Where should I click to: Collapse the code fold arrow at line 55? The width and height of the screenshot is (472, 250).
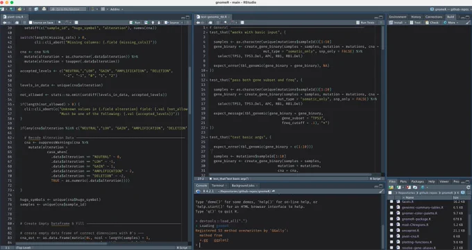pos(14,105)
